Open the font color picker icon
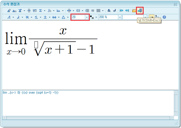Screen dimensions: 181x128 pos(92,17)
